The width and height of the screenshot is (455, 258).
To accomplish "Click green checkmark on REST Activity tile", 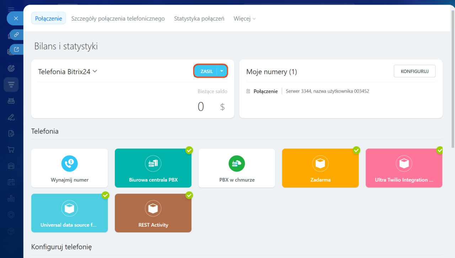I will click(x=189, y=195).
